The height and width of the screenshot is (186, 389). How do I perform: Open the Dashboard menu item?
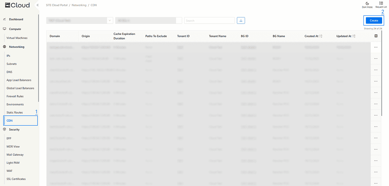(16, 19)
